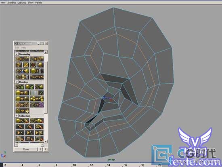Viewport: 222px width, 167px height.
Task: Click the small I button beside Close
Action: coord(40,149)
